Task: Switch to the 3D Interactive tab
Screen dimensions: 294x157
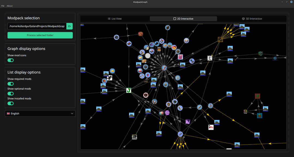Action: pyautogui.click(x=252, y=19)
